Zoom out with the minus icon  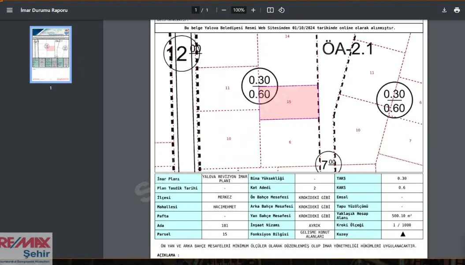(x=224, y=10)
